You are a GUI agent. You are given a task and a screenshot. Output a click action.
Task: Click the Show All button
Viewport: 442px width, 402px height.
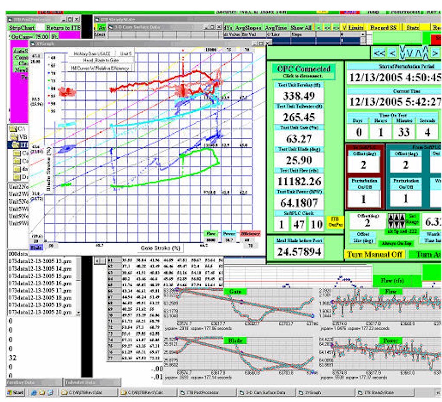pos(301,27)
